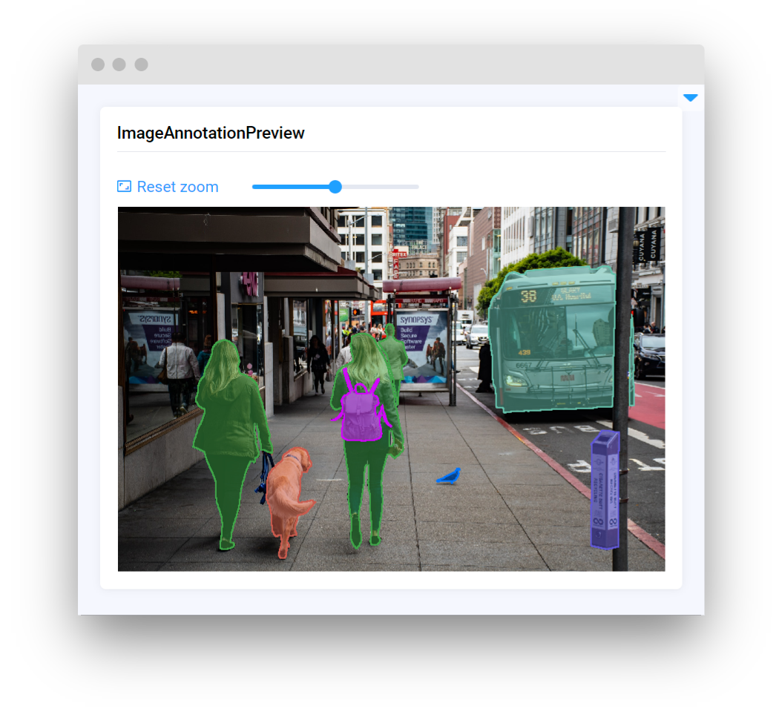The width and height of the screenshot is (782, 726).
Task: Click the zoom slider handle
Action: tap(335, 187)
